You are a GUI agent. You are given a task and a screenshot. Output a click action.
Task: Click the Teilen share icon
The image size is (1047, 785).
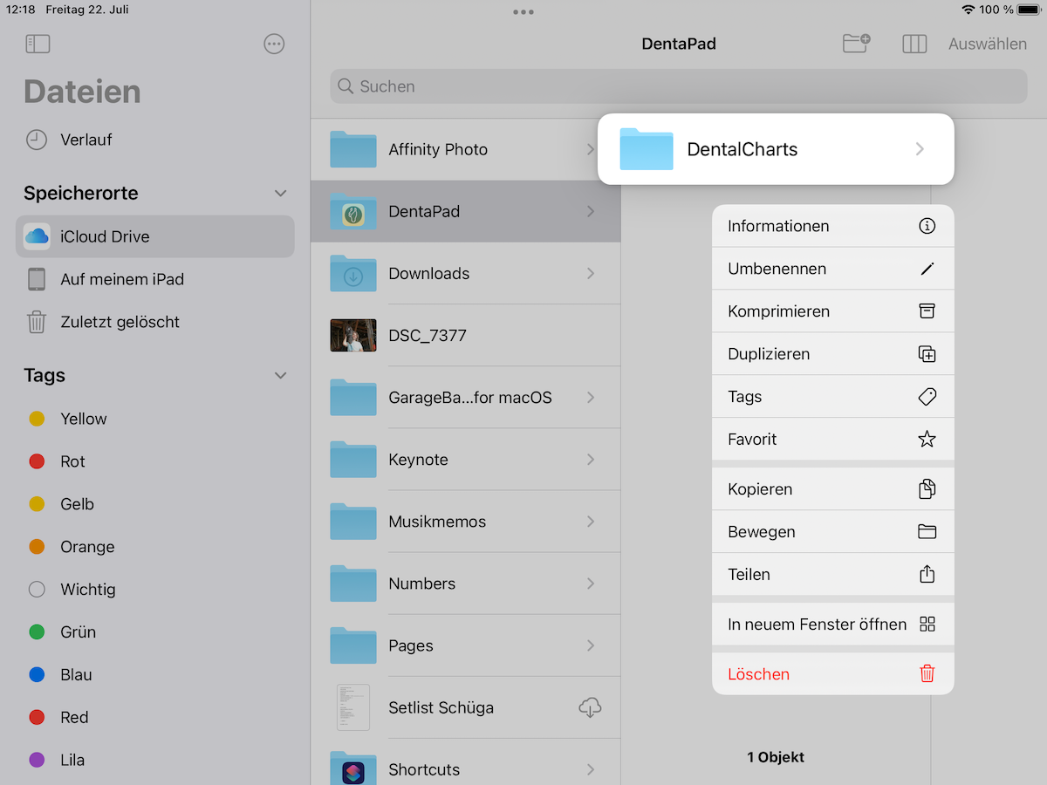tap(927, 574)
